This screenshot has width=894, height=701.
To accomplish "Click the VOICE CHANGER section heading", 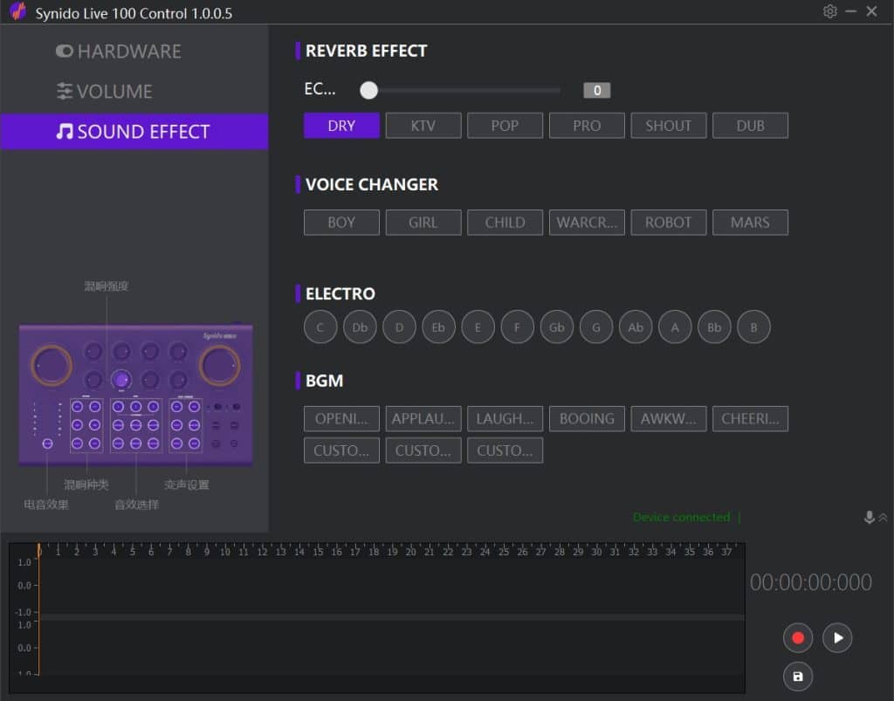I will (372, 185).
